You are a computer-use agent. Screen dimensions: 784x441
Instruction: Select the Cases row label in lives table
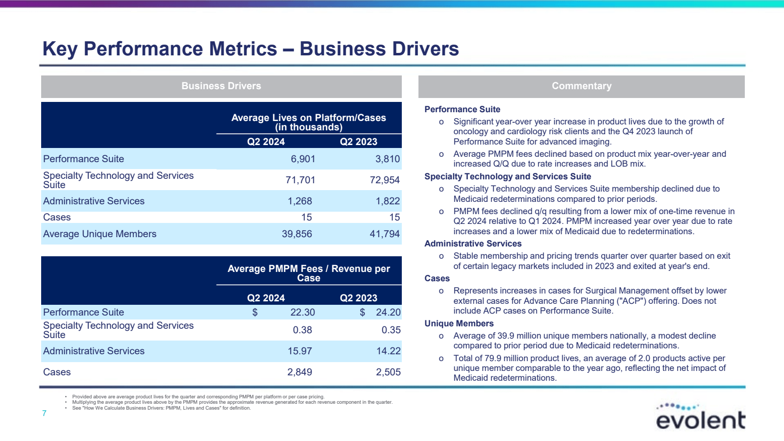(57, 217)
